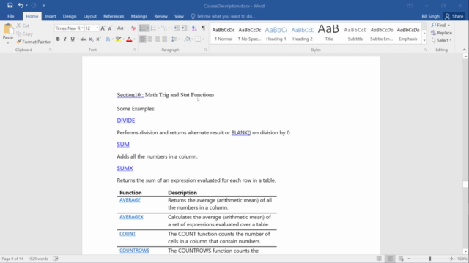The width and height of the screenshot is (469, 263).
Task: Align text right
Action: coord(157,39)
